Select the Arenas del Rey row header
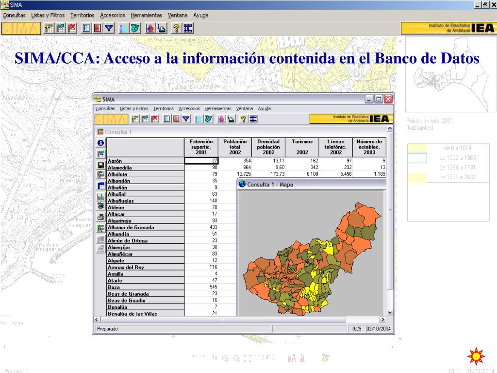Viewport: 497px width, 373px height. 146,267
